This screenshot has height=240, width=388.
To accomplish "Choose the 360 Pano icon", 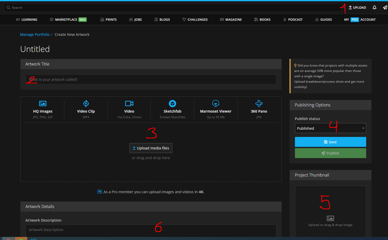I will [259, 104].
